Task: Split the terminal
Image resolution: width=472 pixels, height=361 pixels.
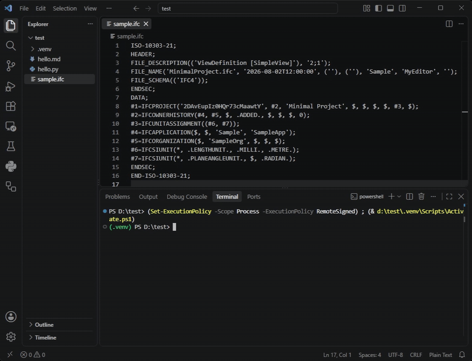Action: 410,197
